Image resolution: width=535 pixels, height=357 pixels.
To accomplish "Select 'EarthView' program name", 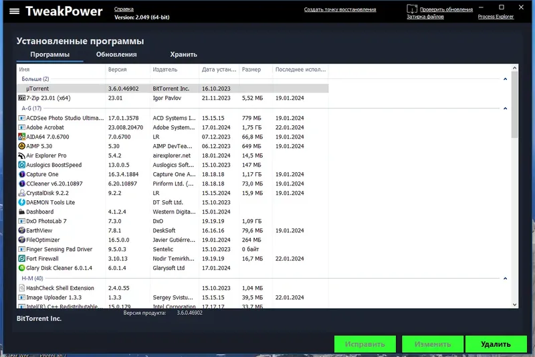I will (x=39, y=230).
